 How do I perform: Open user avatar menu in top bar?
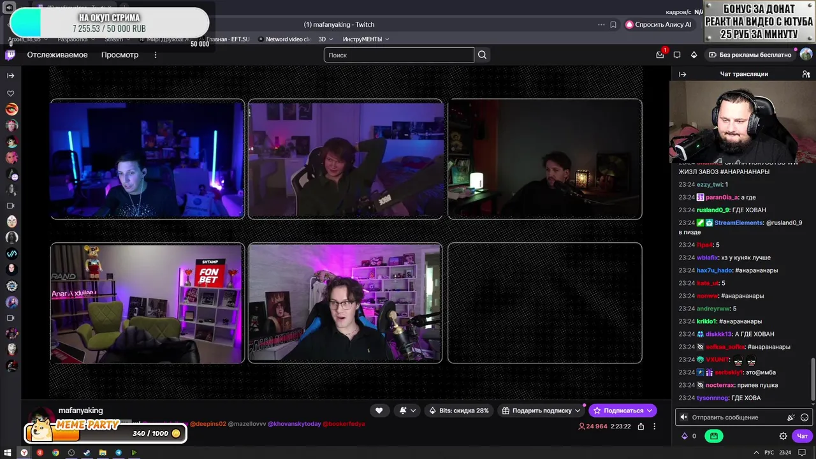pos(806,55)
